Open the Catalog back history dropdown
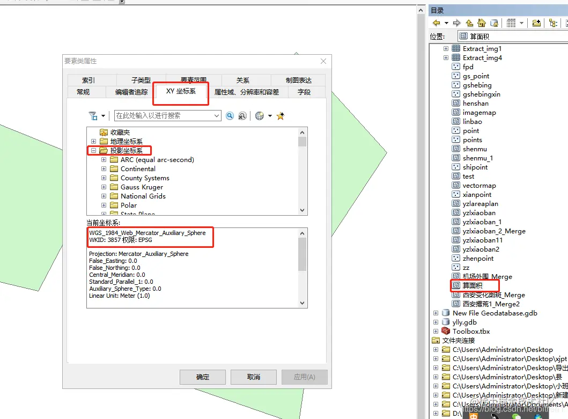This screenshot has width=568, height=419. (x=446, y=23)
